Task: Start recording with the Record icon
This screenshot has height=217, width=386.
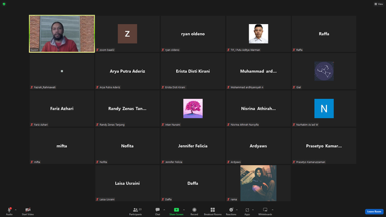Action: click(x=194, y=210)
